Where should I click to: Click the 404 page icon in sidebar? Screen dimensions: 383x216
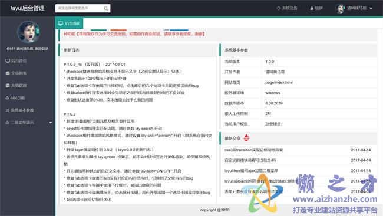(x=7, y=98)
